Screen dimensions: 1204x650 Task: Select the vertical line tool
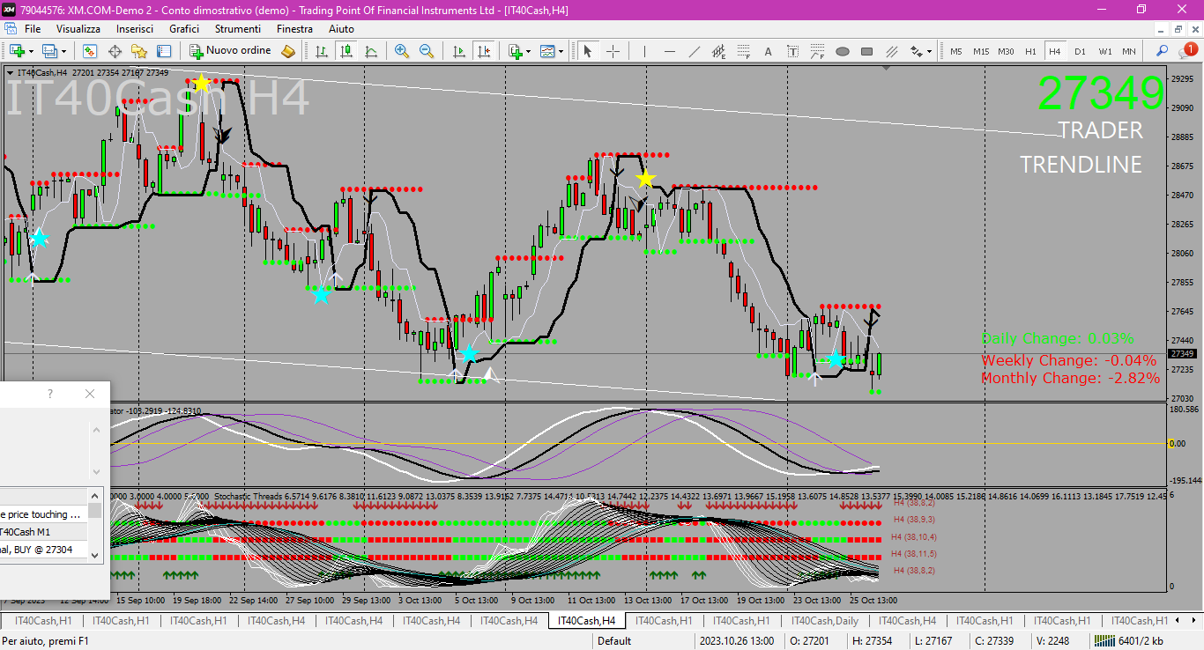pyautogui.click(x=644, y=51)
